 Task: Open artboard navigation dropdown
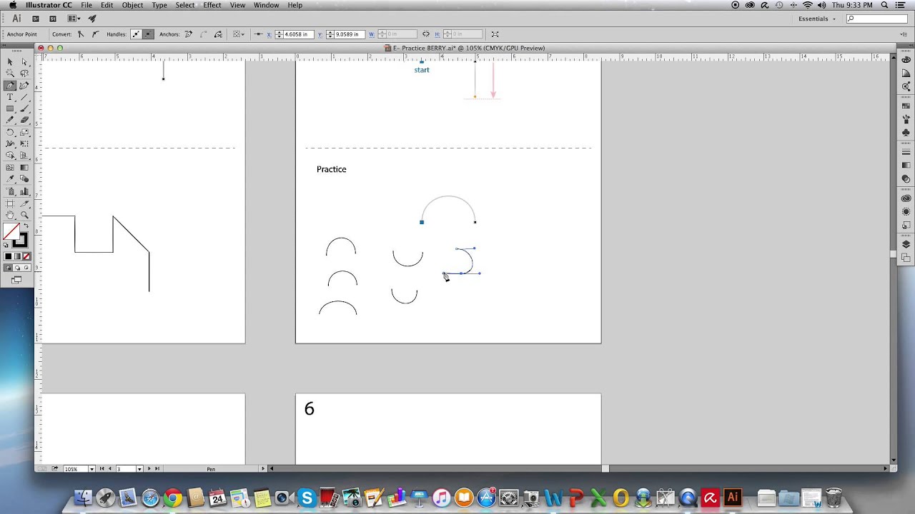point(139,469)
